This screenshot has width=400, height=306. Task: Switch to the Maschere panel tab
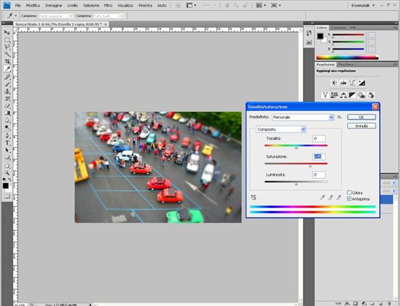point(346,64)
